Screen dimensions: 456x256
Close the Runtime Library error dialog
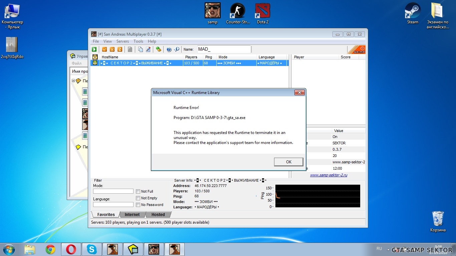(299, 93)
